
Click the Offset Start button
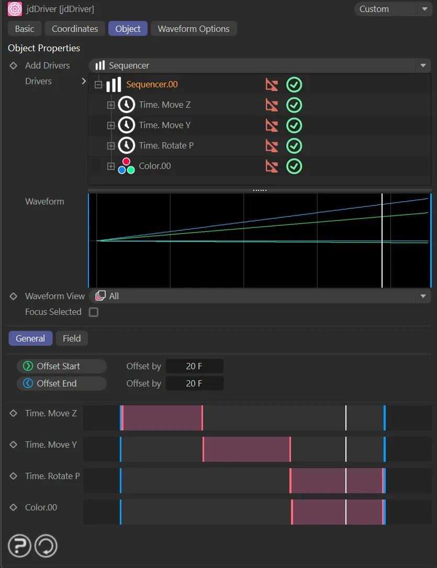(x=61, y=366)
